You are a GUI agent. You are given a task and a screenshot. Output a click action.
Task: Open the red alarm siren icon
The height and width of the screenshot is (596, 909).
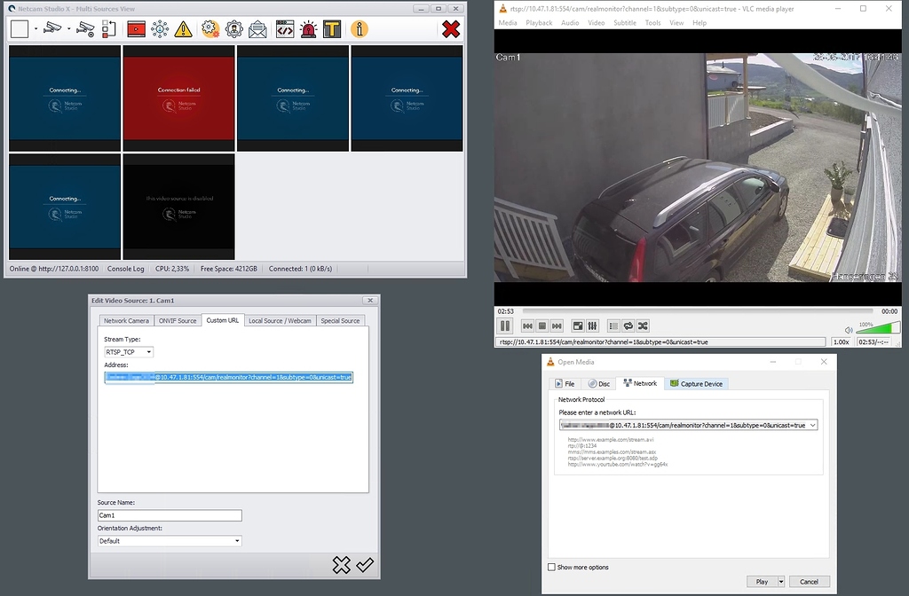tap(308, 29)
